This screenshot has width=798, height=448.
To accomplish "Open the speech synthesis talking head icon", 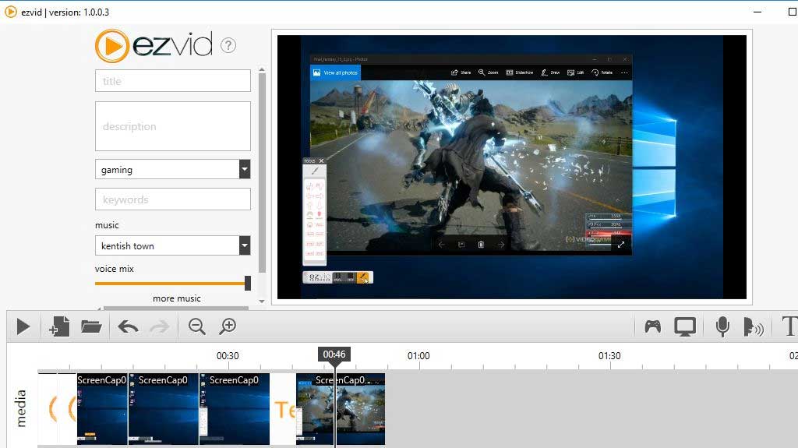I will click(x=753, y=326).
